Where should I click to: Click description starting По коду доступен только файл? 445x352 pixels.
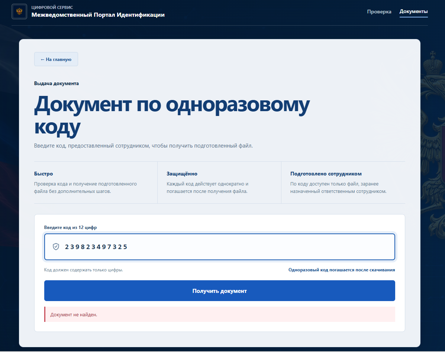[x=338, y=187]
